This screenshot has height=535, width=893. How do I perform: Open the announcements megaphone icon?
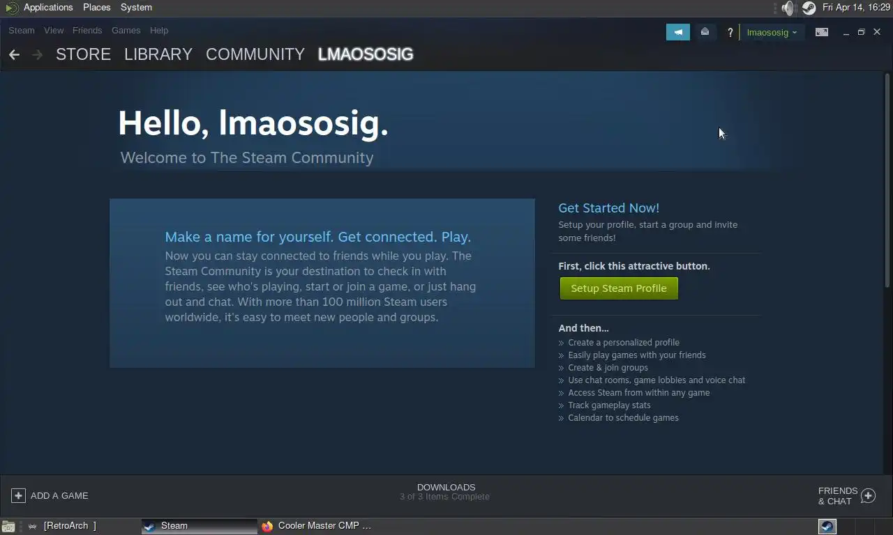tap(677, 32)
